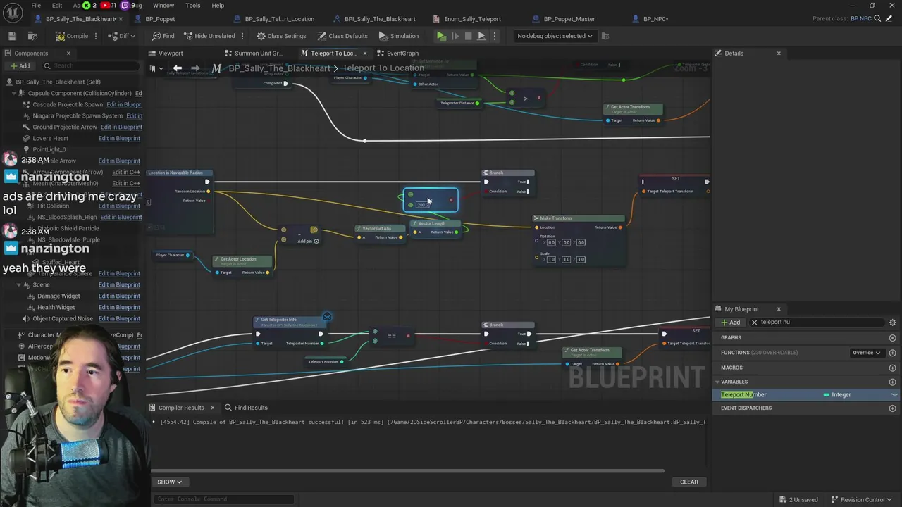The image size is (902, 507).
Task: Start Play in editor
Action: click(x=441, y=36)
